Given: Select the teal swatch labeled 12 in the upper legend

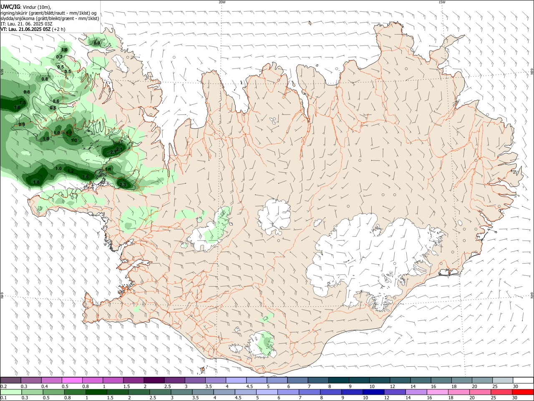Looking at the screenshot, I should 400,380.
